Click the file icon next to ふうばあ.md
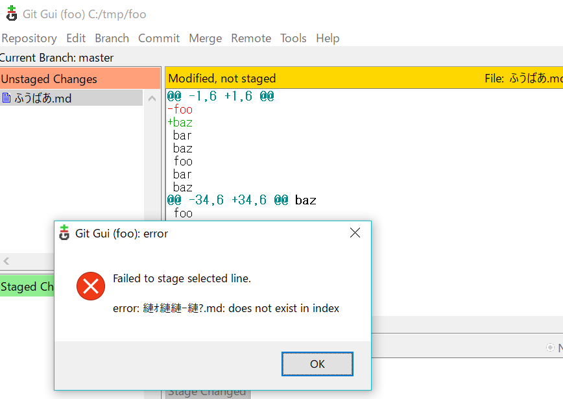563x399 pixels. tap(6, 98)
